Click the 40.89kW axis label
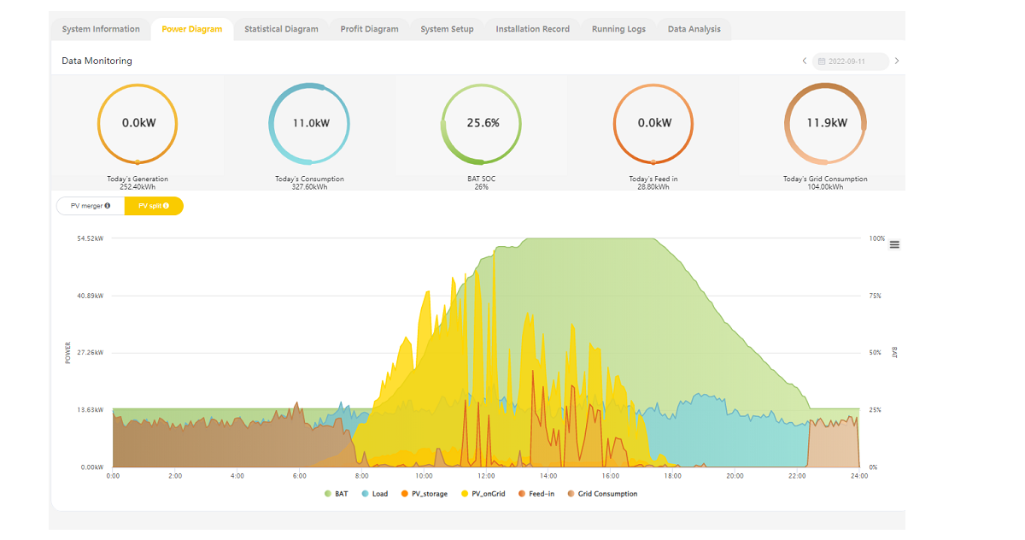1025x540 pixels. click(91, 296)
